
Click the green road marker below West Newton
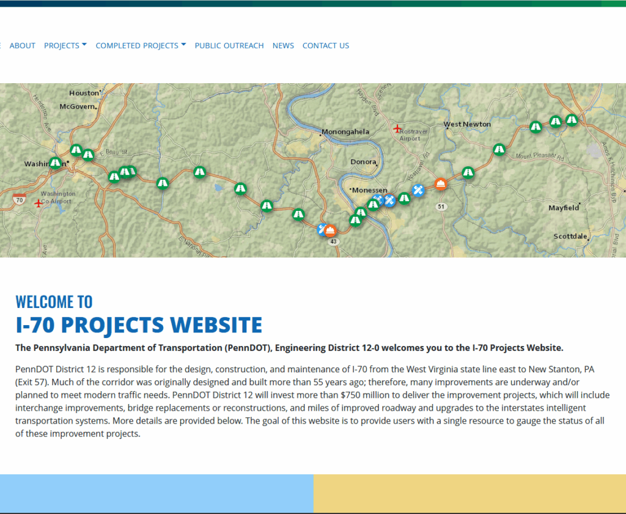[x=499, y=149]
